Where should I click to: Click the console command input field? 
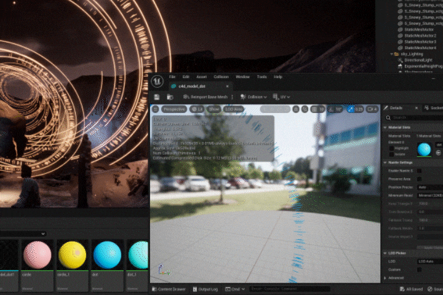click(x=290, y=289)
